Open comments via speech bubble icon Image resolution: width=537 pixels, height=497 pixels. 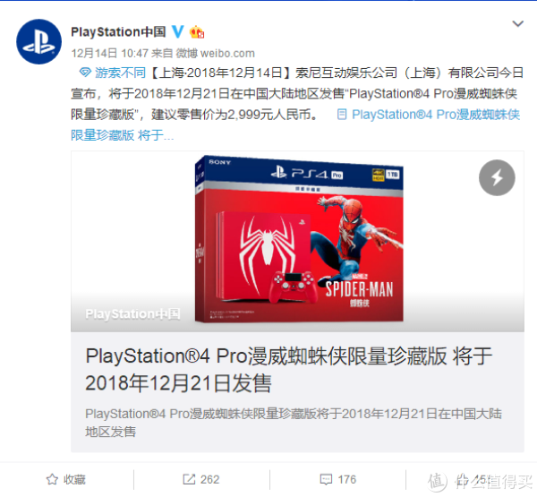[326, 479]
